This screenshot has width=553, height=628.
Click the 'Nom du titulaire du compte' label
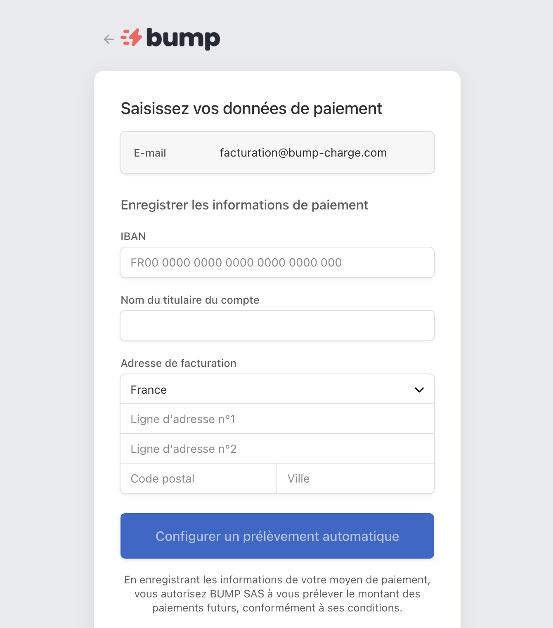(x=190, y=300)
